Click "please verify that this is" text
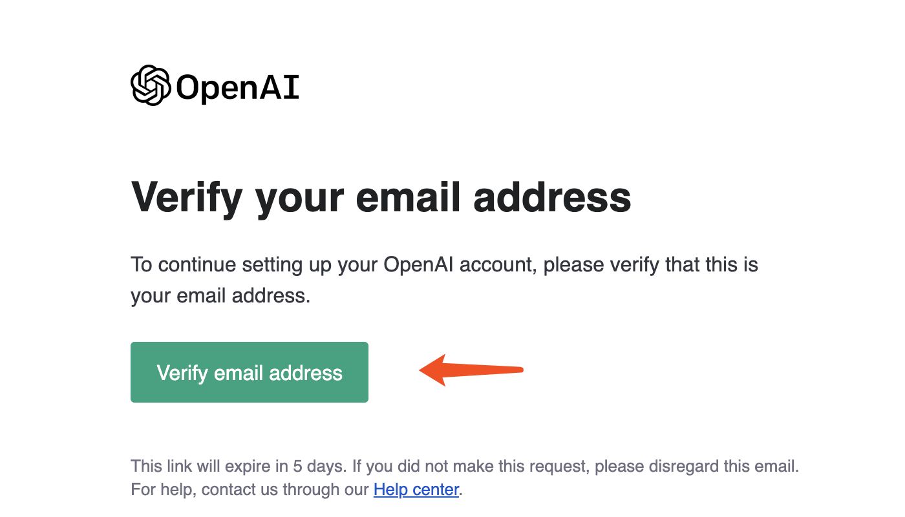Viewport: 905px width, 517px height. pos(651,265)
